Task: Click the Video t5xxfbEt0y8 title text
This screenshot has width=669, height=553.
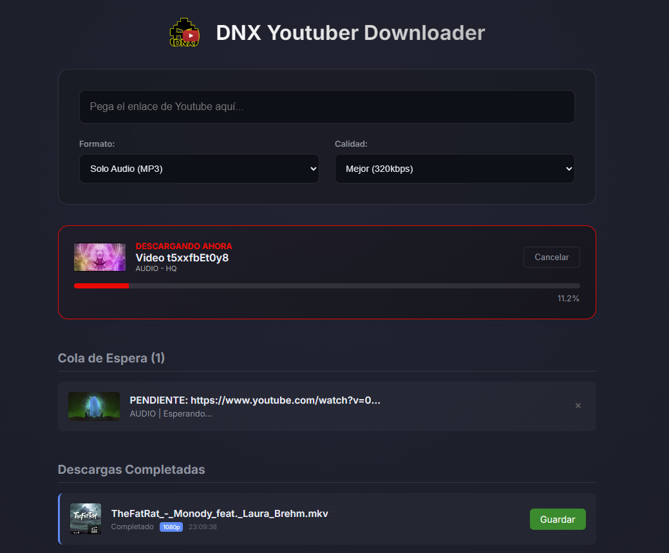Action: [182, 258]
